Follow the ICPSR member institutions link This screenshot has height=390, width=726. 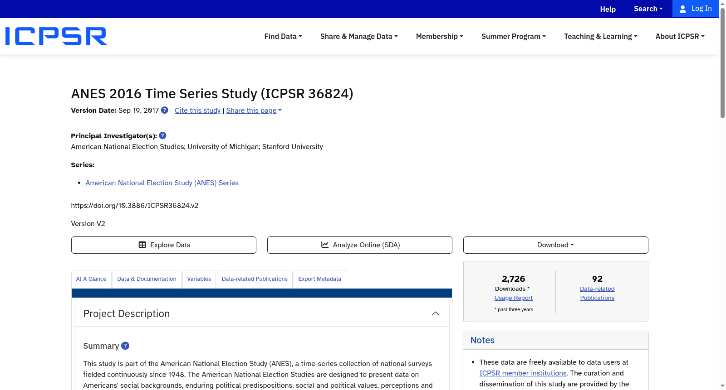pos(523,373)
